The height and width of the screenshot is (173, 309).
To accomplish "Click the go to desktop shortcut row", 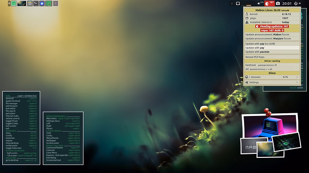I will (21, 160).
